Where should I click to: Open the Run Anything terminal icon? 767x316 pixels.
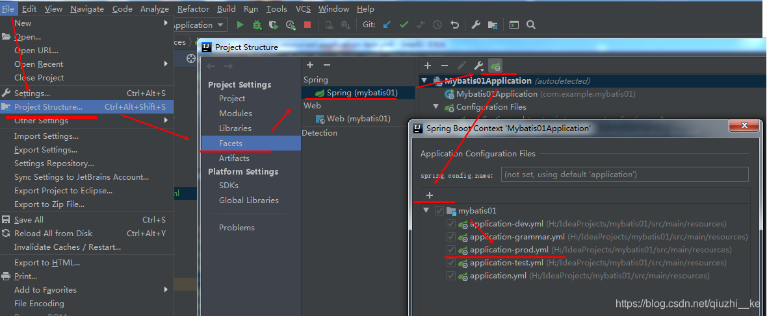pyautogui.click(x=513, y=25)
